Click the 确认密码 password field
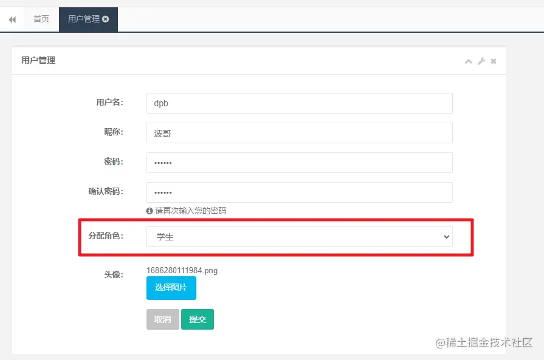 [300, 192]
